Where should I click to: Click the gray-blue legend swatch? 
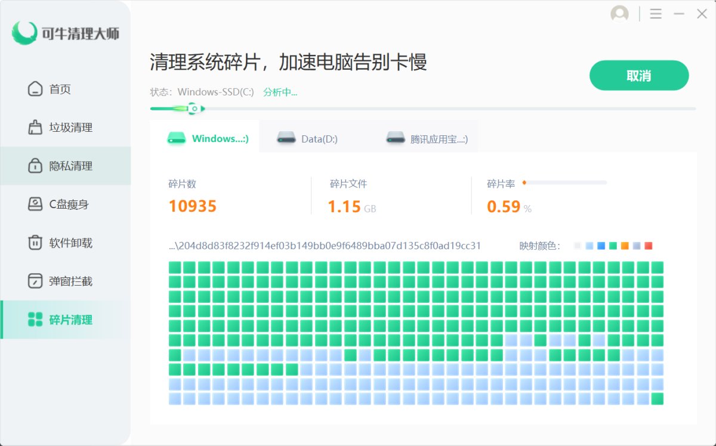tap(637, 246)
